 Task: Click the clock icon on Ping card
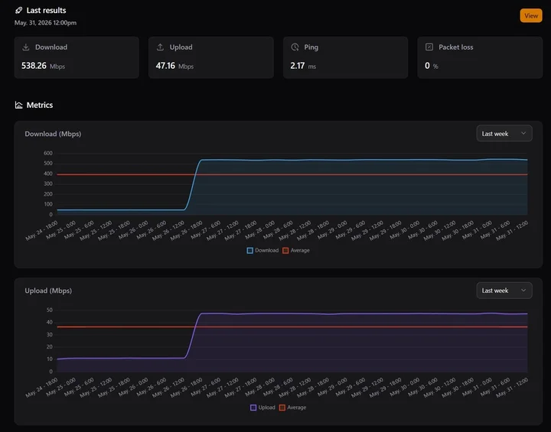pyautogui.click(x=295, y=47)
